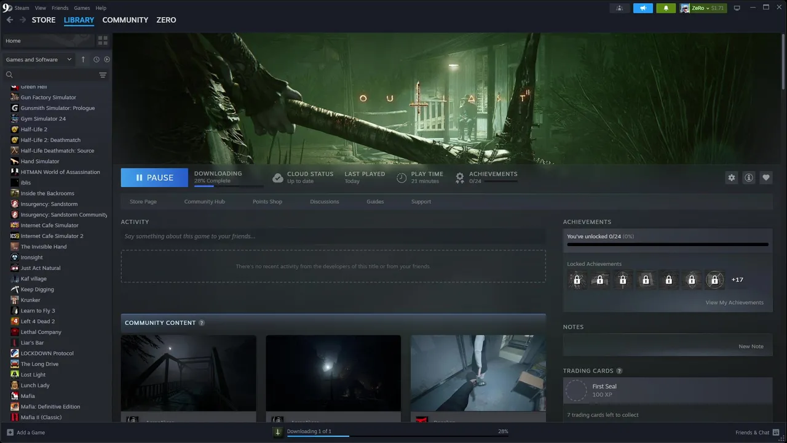The height and width of the screenshot is (443, 787).
Task: Open the Friends & Chat icon
Action: click(777, 433)
